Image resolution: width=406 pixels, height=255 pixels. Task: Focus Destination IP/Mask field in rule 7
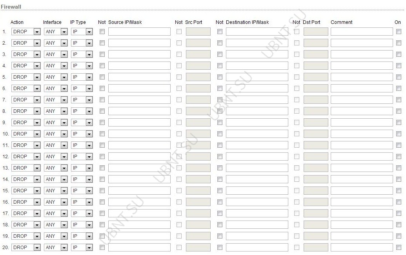point(257,100)
